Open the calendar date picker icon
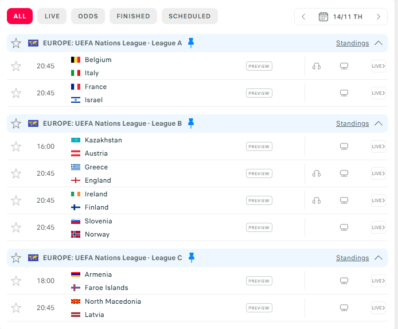 coord(323,17)
